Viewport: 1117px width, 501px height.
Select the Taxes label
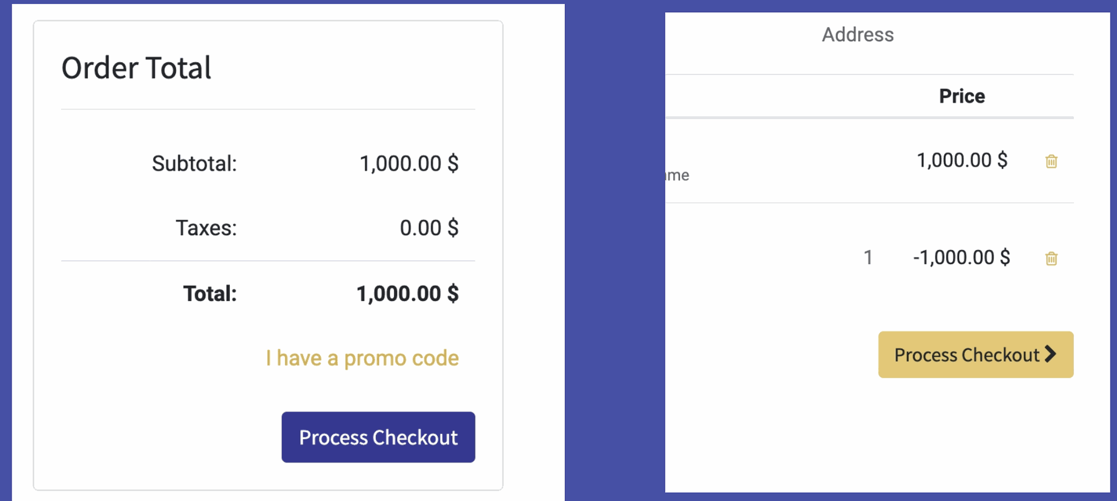(206, 228)
